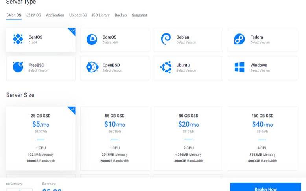
Task: Click the checkmark on the 25 GB SSD card
Action: point(73,109)
